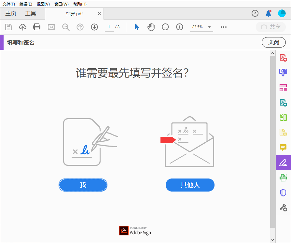Viewport: 291px width, 243px height.
Task: Open the Create PDF tool in right sidebar
Action: (x=283, y=57)
